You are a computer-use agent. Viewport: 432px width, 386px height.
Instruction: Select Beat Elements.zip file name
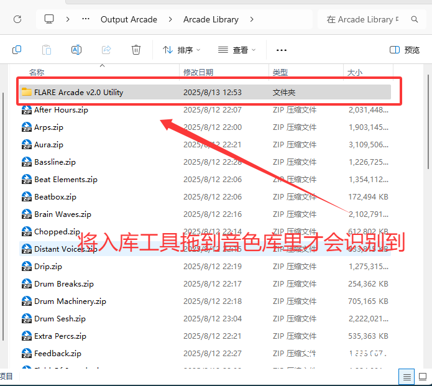click(66, 180)
